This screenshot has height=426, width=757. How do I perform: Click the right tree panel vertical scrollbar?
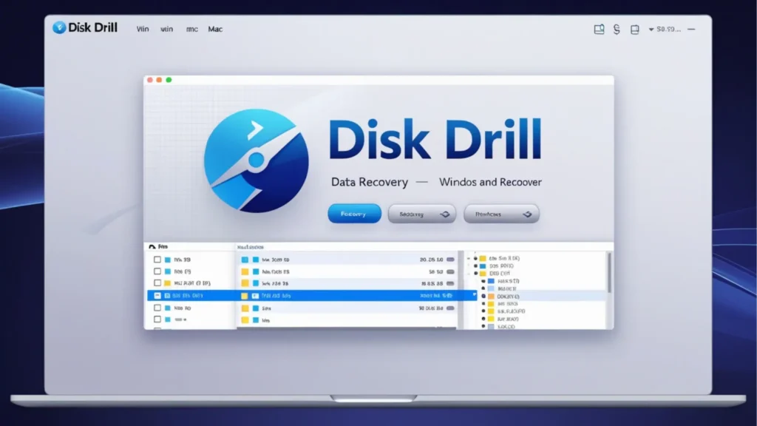(x=609, y=273)
